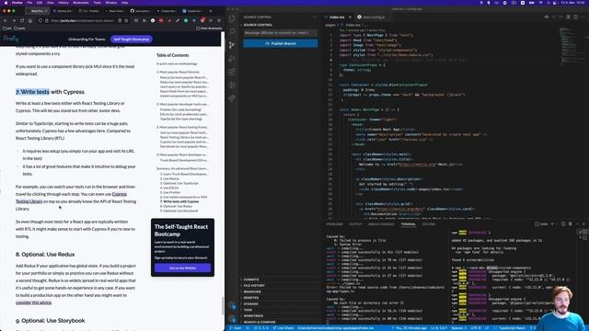Kill terminal with trash icon

(x=570, y=224)
